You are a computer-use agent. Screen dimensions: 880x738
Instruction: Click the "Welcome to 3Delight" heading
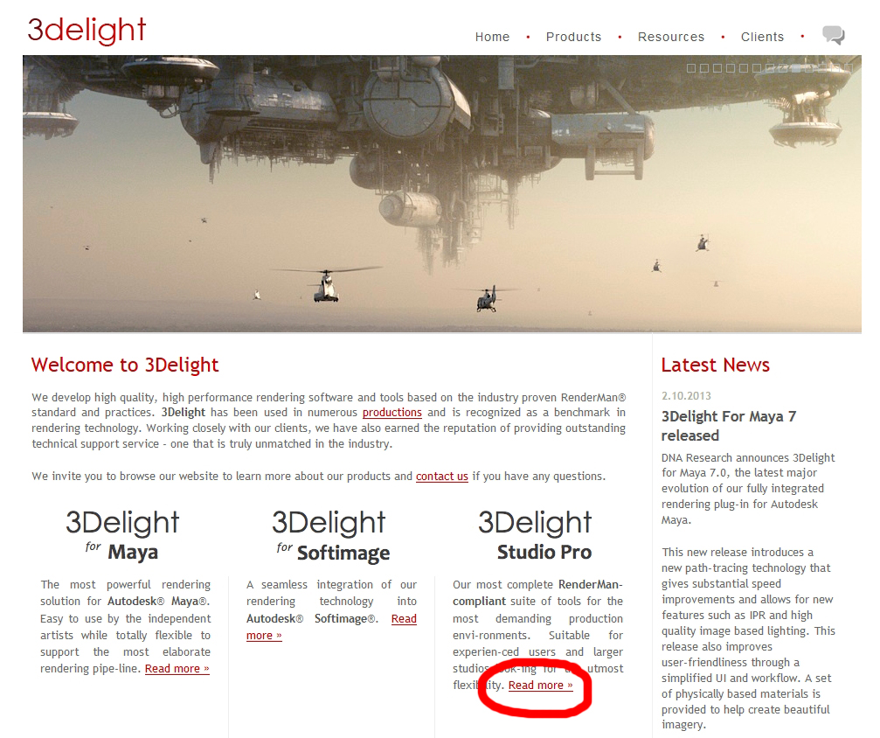click(125, 366)
